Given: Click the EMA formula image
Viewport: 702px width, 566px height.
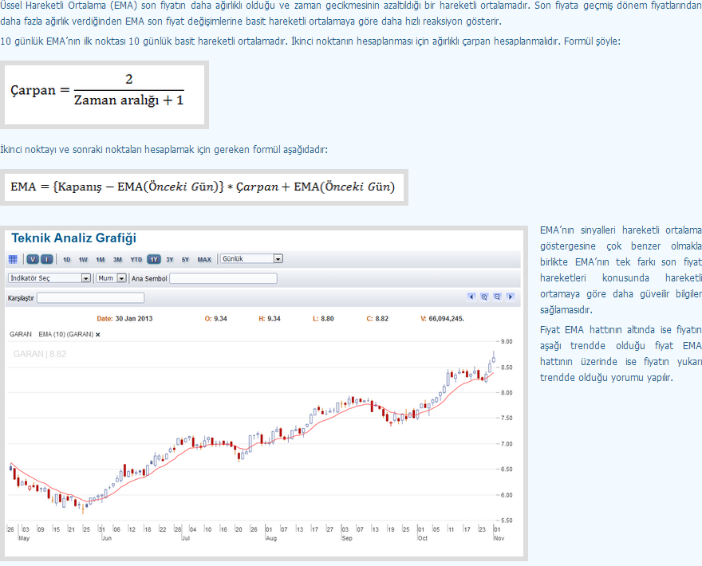Looking at the screenshot, I should (204, 187).
